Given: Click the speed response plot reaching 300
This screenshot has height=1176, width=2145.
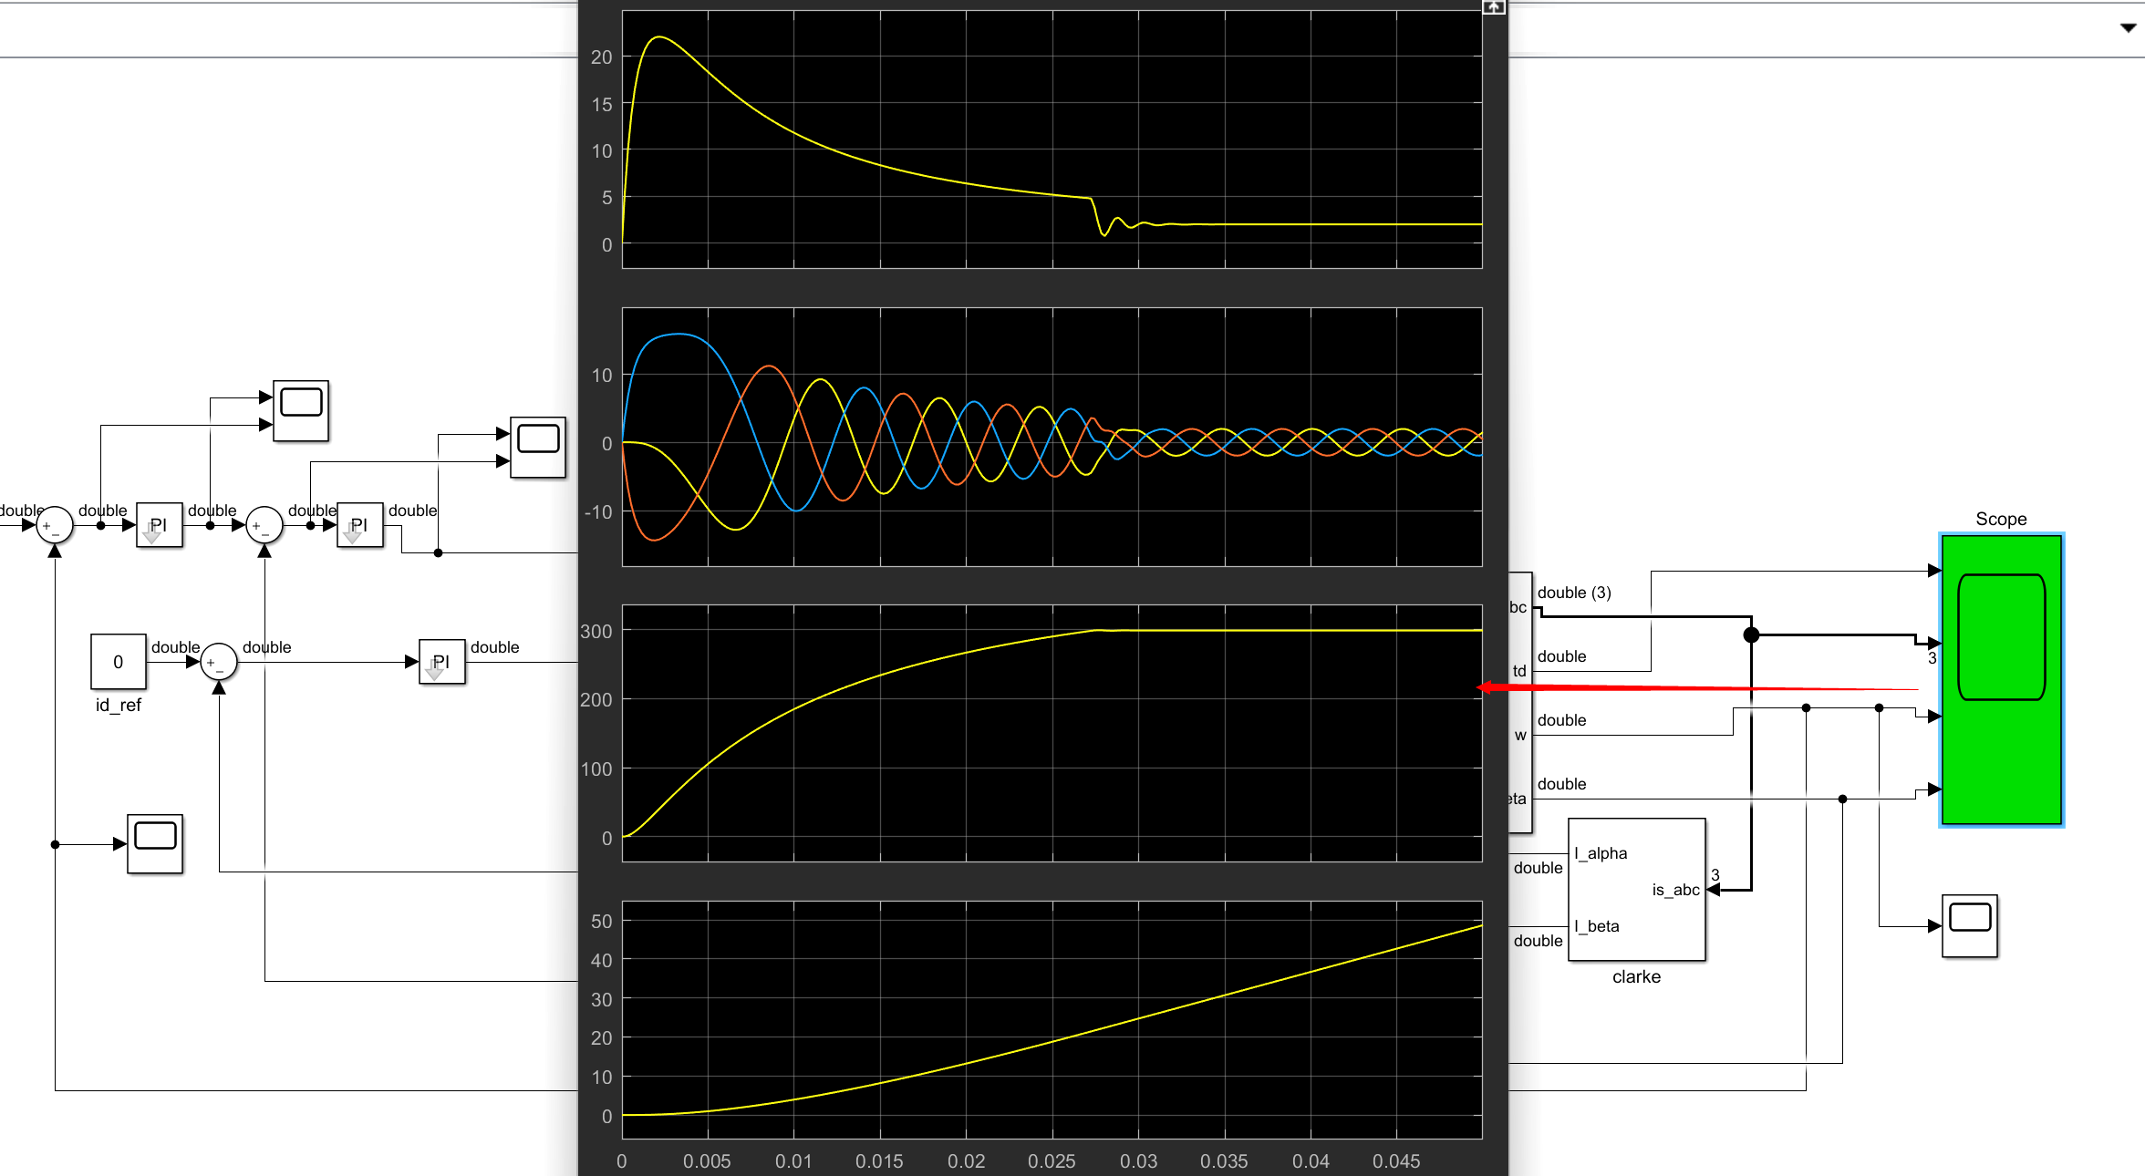Looking at the screenshot, I should 1052,732.
